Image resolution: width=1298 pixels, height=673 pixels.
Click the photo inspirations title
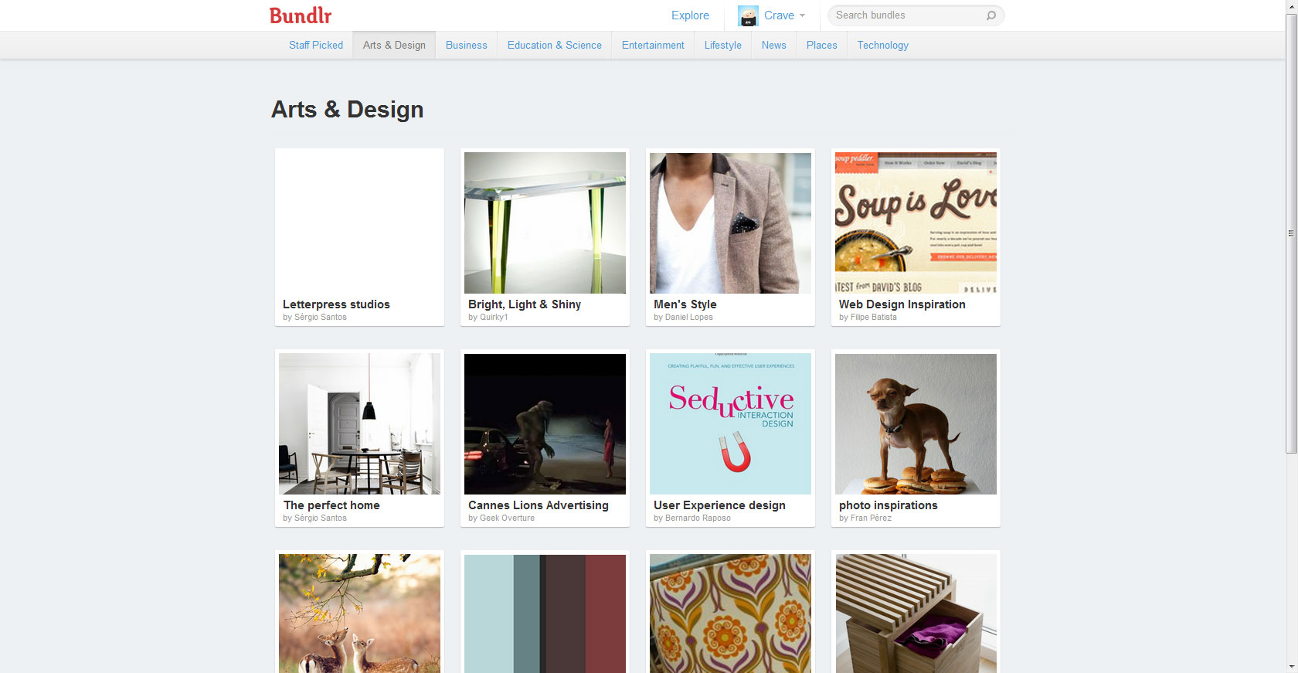point(889,505)
